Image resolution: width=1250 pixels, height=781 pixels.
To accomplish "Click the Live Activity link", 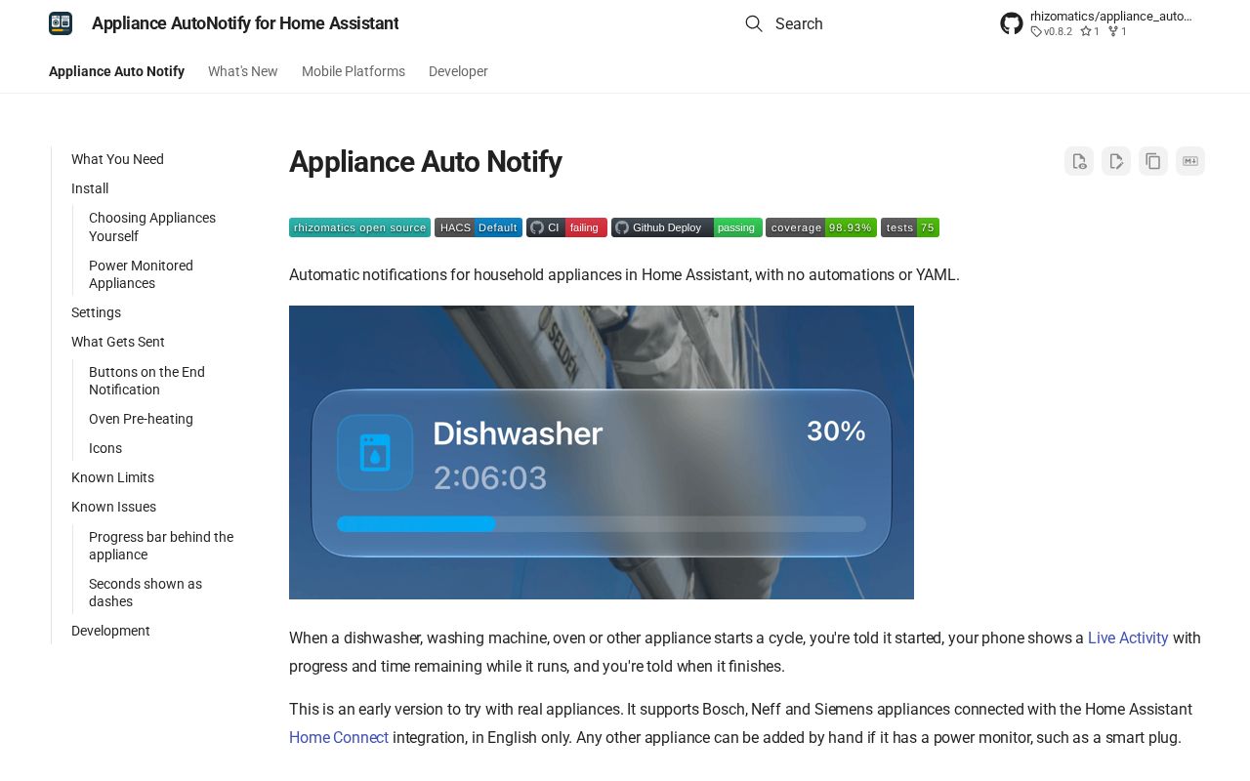I will click(x=1128, y=637).
